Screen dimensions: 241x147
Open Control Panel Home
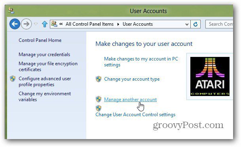(x=40, y=40)
